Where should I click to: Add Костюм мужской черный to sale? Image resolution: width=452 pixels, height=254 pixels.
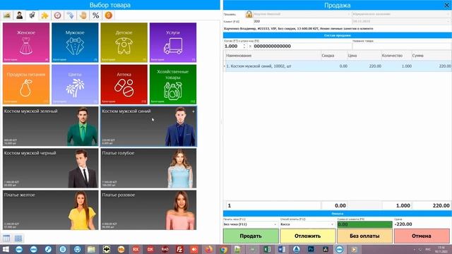click(50, 168)
